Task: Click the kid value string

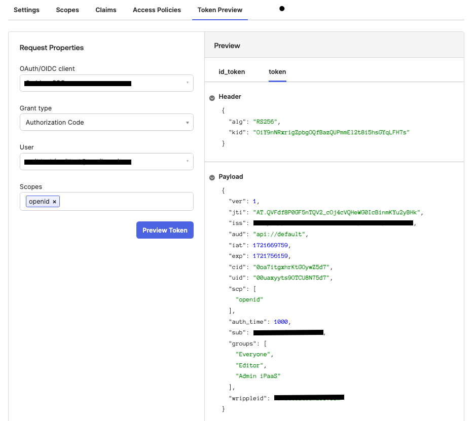Action: point(331,132)
